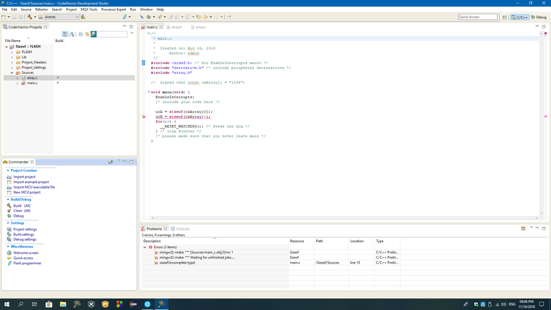
Task: Open the (Active) build configuration dropdown
Action: (61, 17)
